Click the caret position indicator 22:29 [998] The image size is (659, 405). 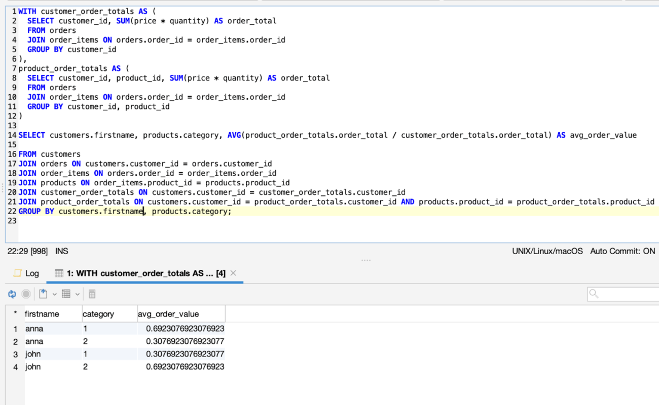point(27,251)
